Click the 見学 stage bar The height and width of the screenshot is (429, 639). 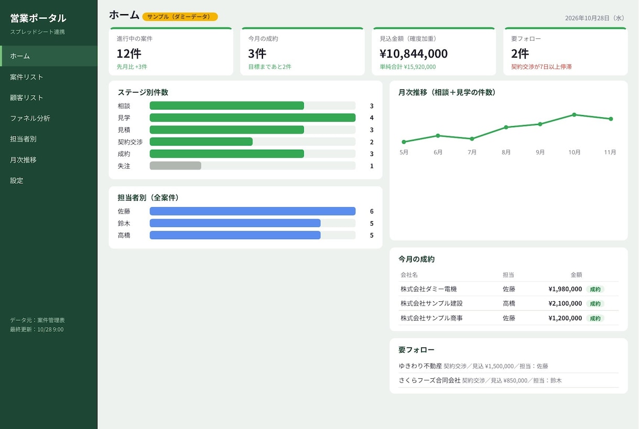tap(252, 118)
